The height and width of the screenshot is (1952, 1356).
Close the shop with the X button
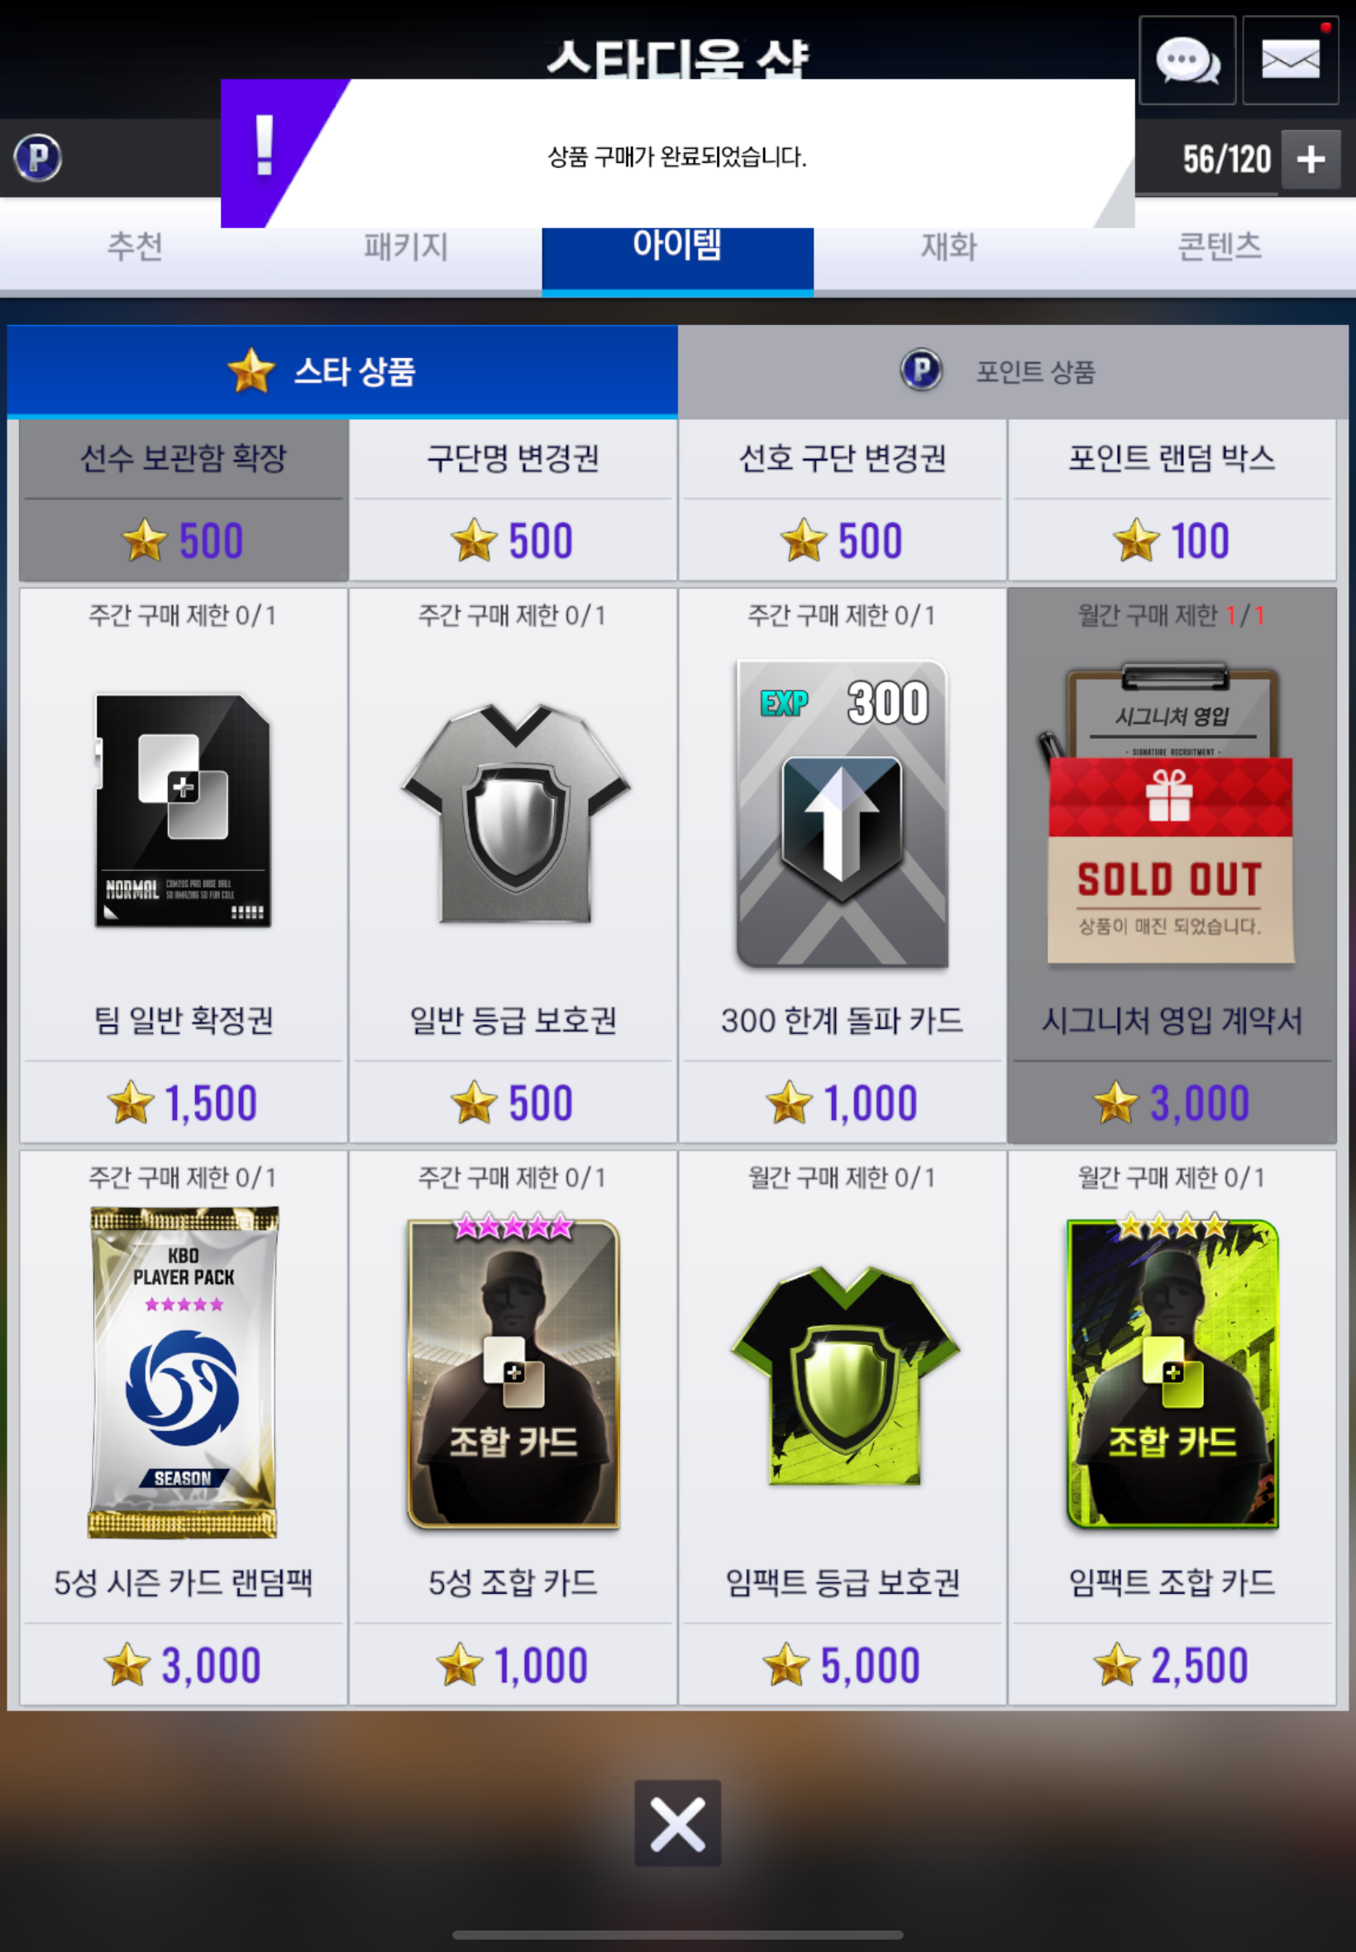coord(677,1823)
